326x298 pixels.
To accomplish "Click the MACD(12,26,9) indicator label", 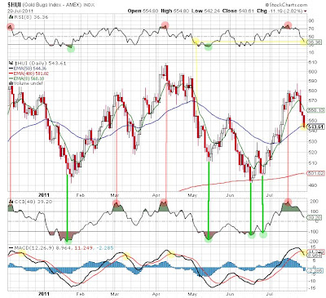I will pos(34,248).
